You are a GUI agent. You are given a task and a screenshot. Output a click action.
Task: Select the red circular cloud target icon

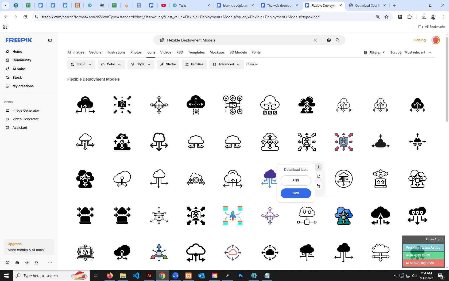tap(233, 252)
